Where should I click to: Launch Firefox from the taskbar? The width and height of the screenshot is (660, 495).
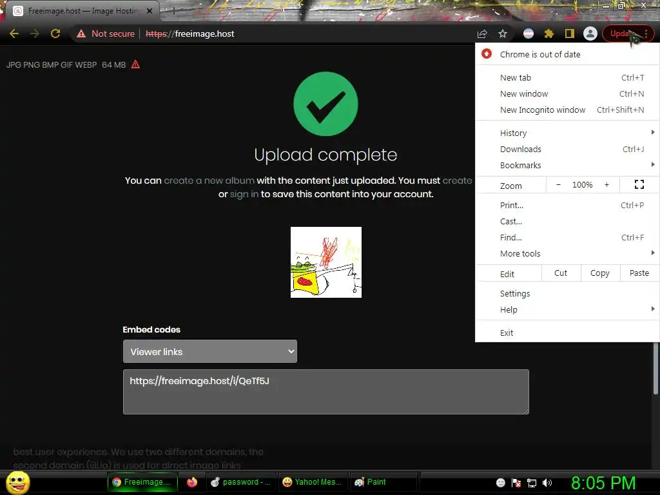192,482
